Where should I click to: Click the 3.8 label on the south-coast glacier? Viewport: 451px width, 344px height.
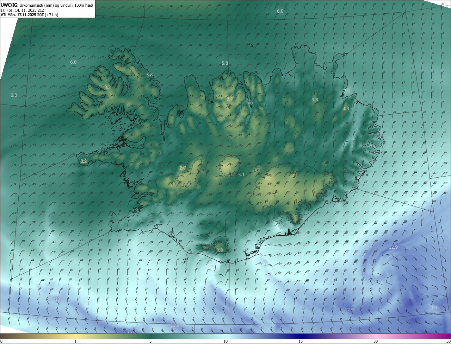tap(220, 250)
